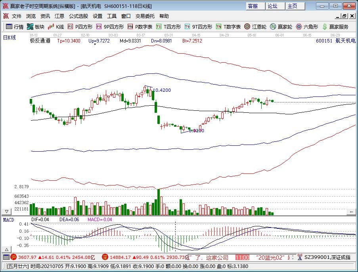Expand MACD panel with up triangle
The height and width of the screenshot is (272, 358).
(x=6, y=250)
